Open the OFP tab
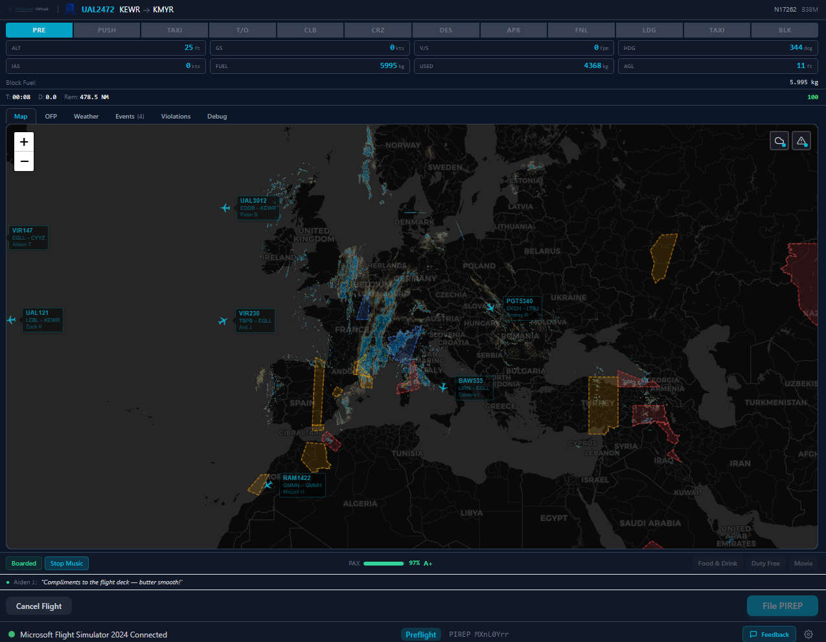The width and height of the screenshot is (826, 642). tap(51, 117)
